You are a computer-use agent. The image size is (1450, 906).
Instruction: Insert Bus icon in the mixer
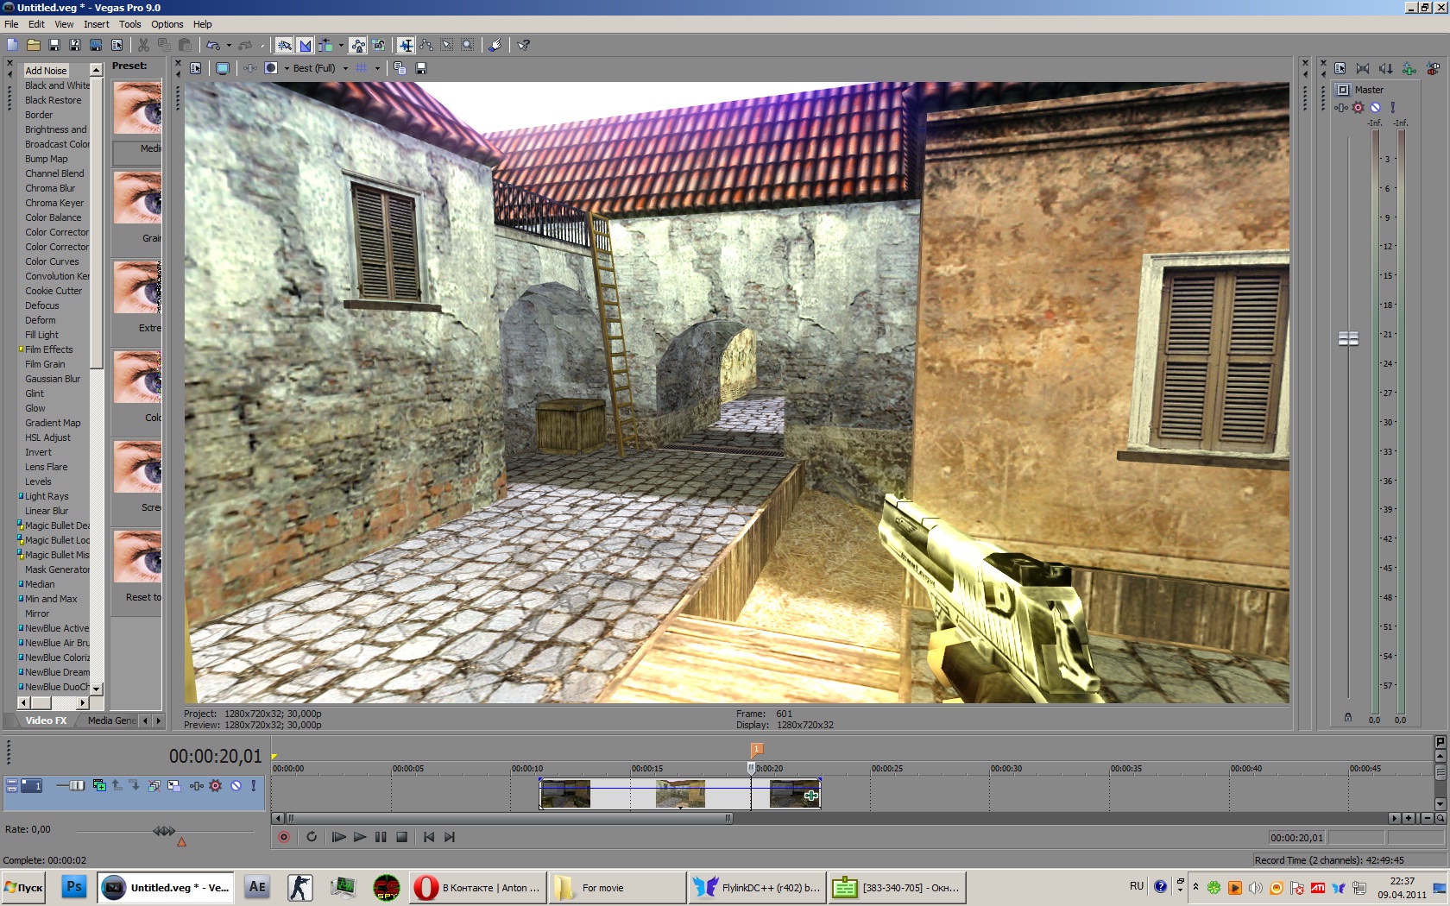pyautogui.click(x=1433, y=68)
